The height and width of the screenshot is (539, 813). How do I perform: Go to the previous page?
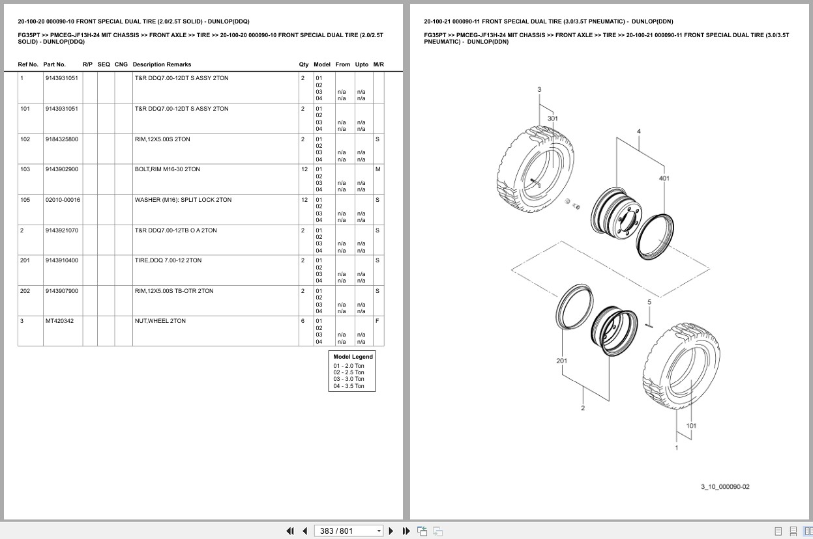[x=304, y=531]
